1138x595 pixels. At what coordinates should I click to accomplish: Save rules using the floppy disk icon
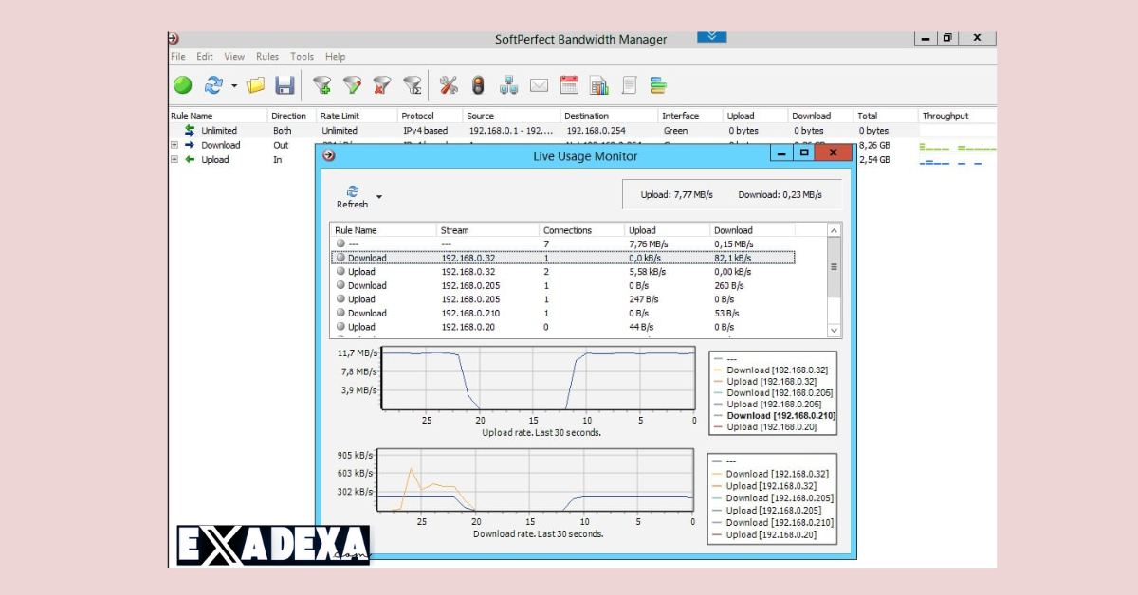coord(284,84)
